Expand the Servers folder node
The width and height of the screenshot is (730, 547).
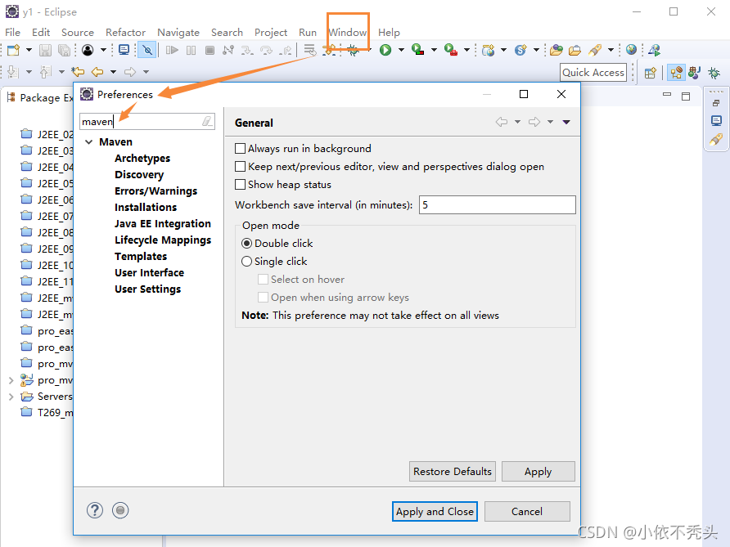point(11,397)
